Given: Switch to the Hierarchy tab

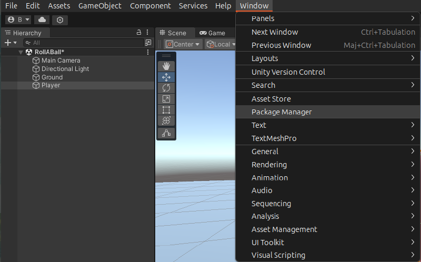Looking at the screenshot, I should (25, 33).
